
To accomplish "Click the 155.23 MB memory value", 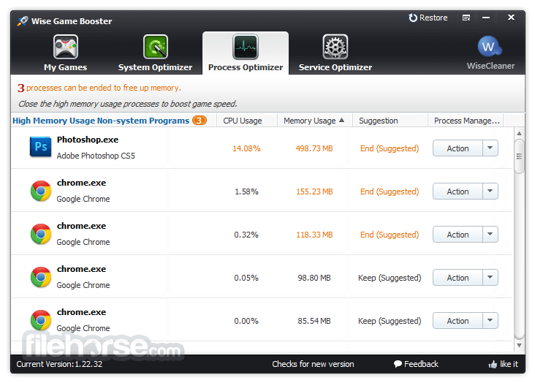I will (314, 191).
